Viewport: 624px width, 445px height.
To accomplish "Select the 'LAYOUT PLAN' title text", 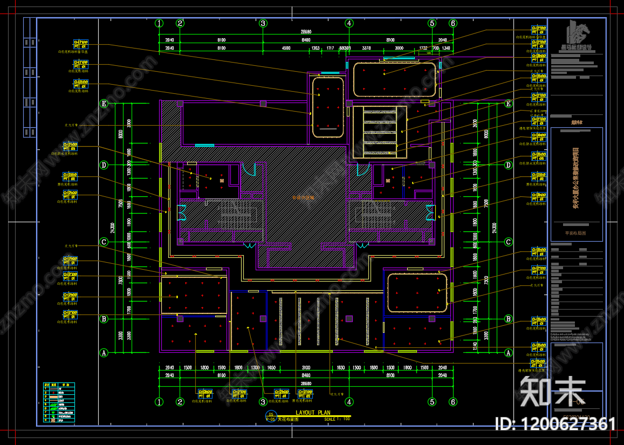I will (x=313, y=412).
